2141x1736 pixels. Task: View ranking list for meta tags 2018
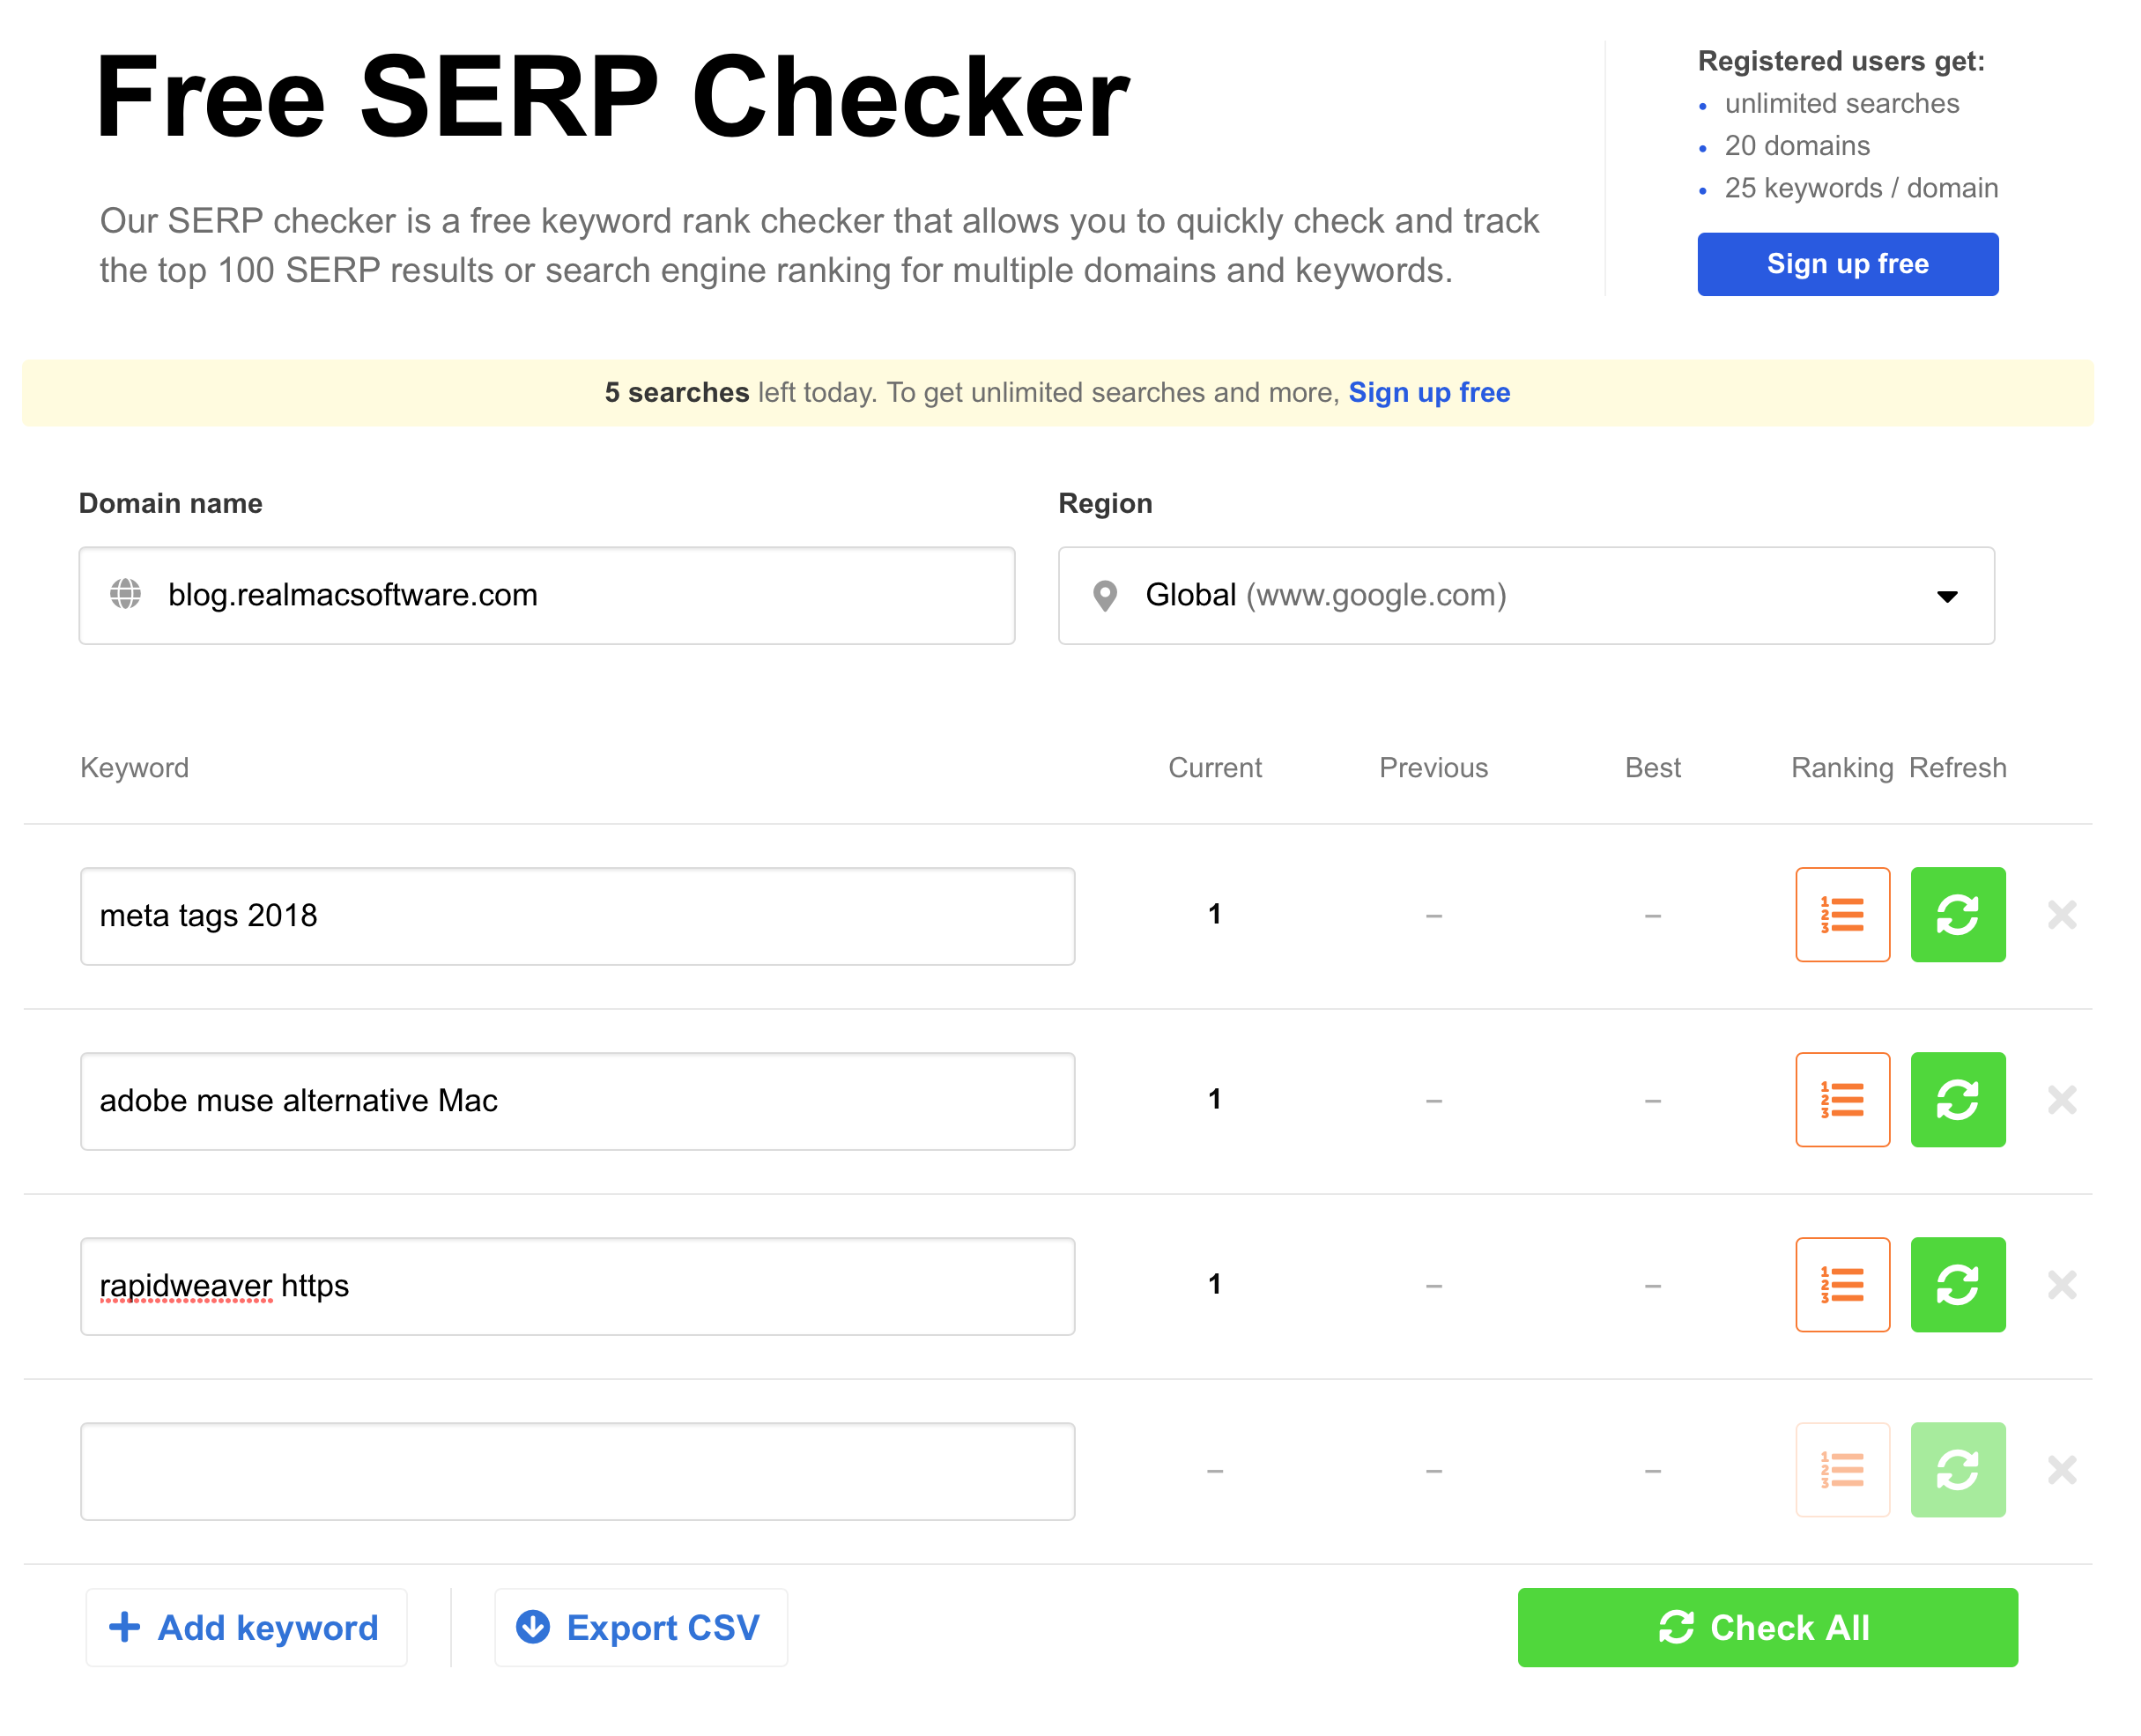(x=1842, y=914)
